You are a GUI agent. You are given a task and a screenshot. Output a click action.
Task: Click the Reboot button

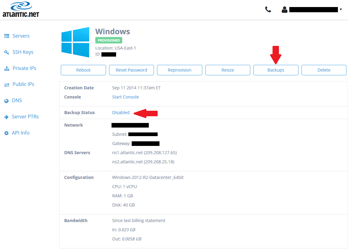coord(83,70)
